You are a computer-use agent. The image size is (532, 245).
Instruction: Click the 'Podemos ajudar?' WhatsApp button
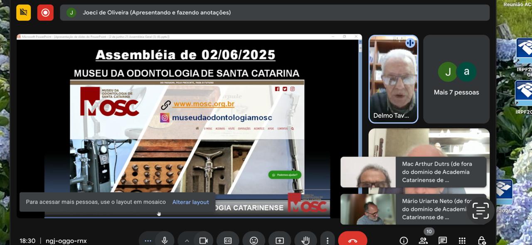click(x=285, y=175)
